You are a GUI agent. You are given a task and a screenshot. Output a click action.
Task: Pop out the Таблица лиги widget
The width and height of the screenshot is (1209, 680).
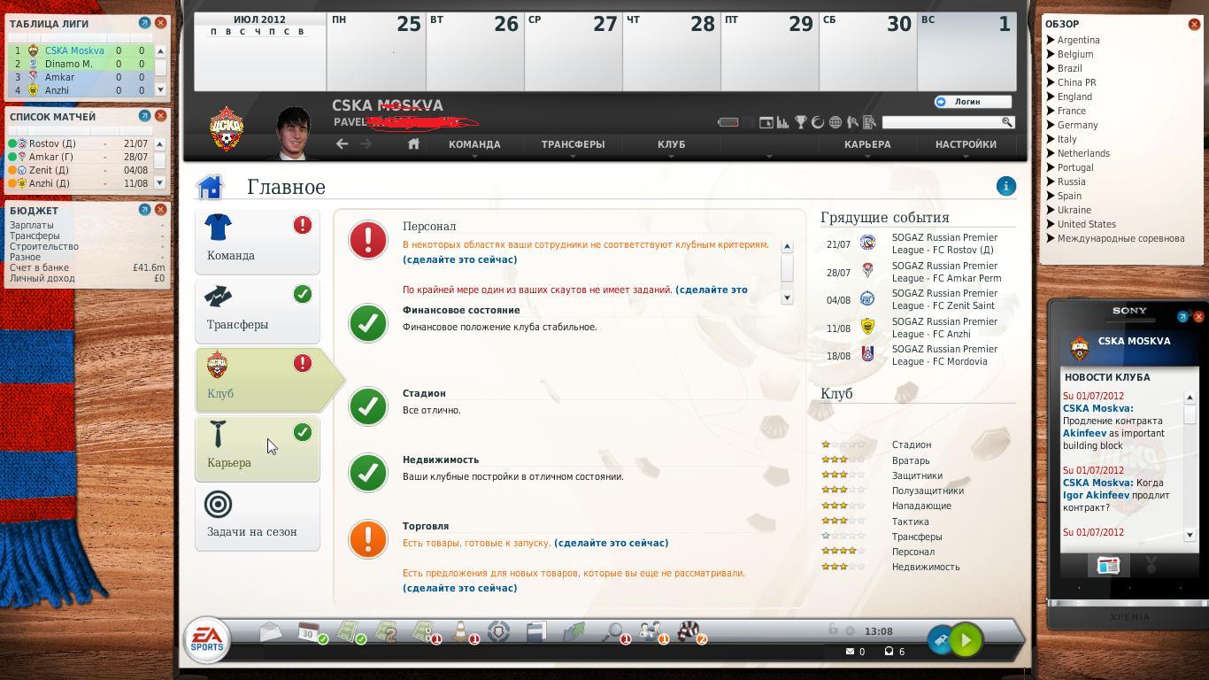[144, 23]
